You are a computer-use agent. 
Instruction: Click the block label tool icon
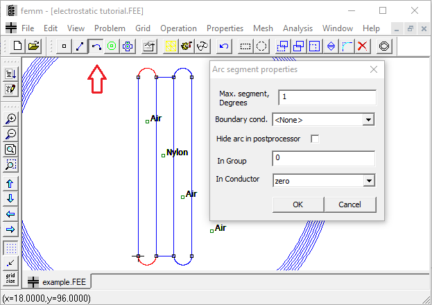pos(112,46)
